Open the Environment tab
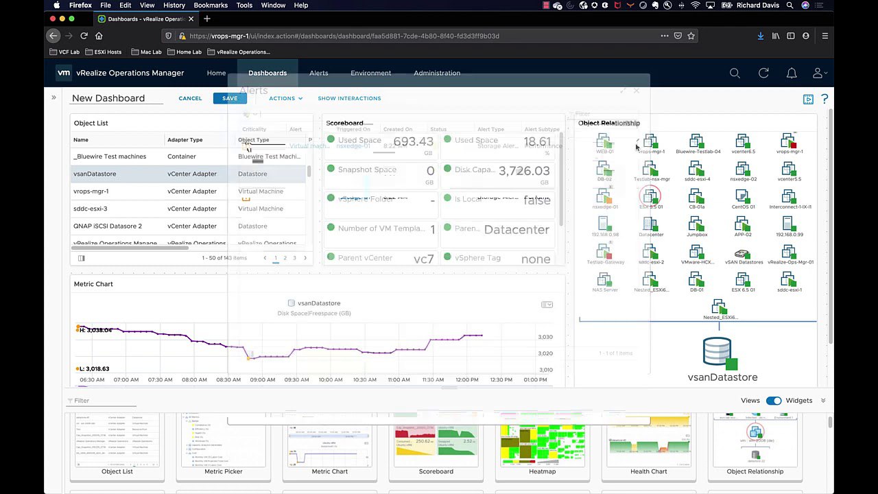The width and height of the screenshot is (878, 494). click(x=370, y=73)
